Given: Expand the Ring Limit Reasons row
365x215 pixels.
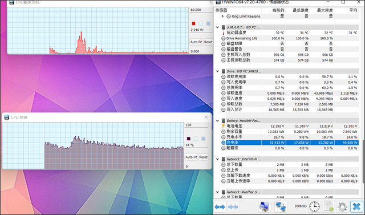Looking at the screenshot, I should click(222, 17).
